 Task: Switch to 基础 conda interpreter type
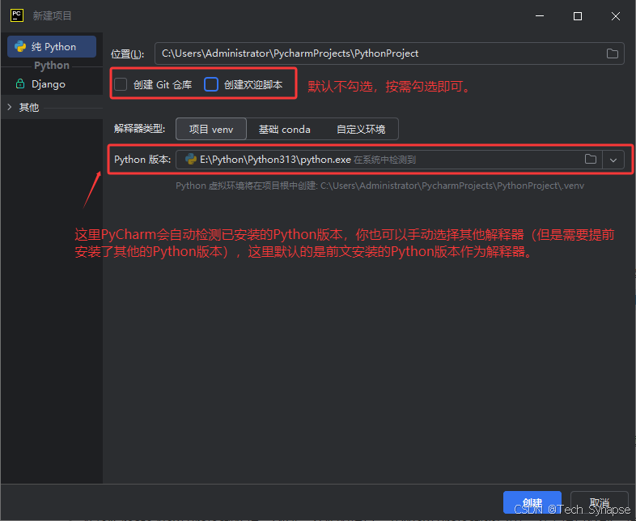click(x=284, y=129)
